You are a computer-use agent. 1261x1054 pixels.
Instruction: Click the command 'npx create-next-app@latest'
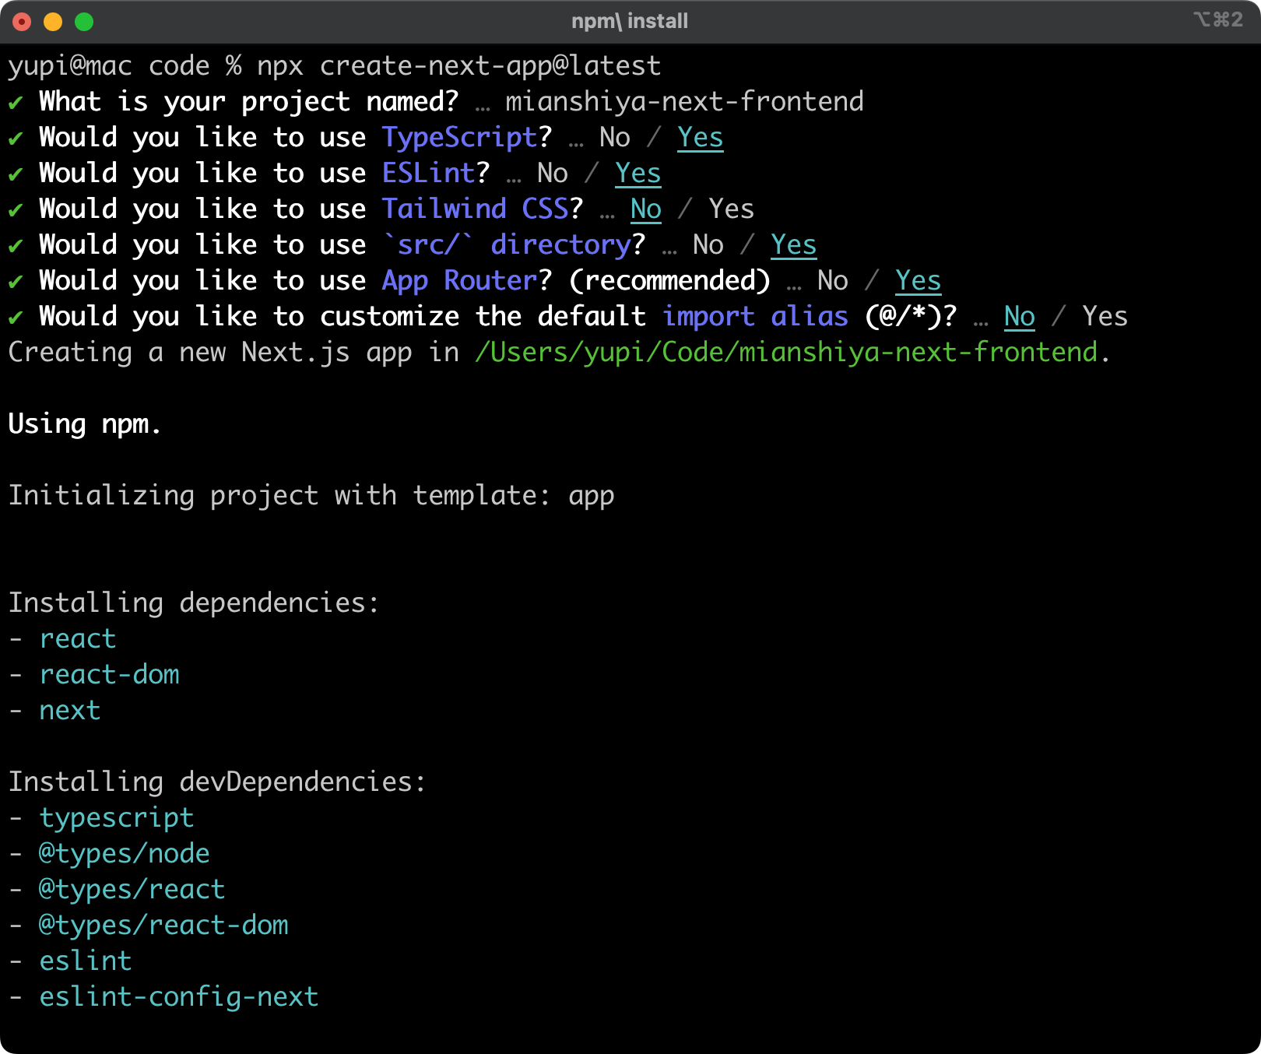pos(459,66)
